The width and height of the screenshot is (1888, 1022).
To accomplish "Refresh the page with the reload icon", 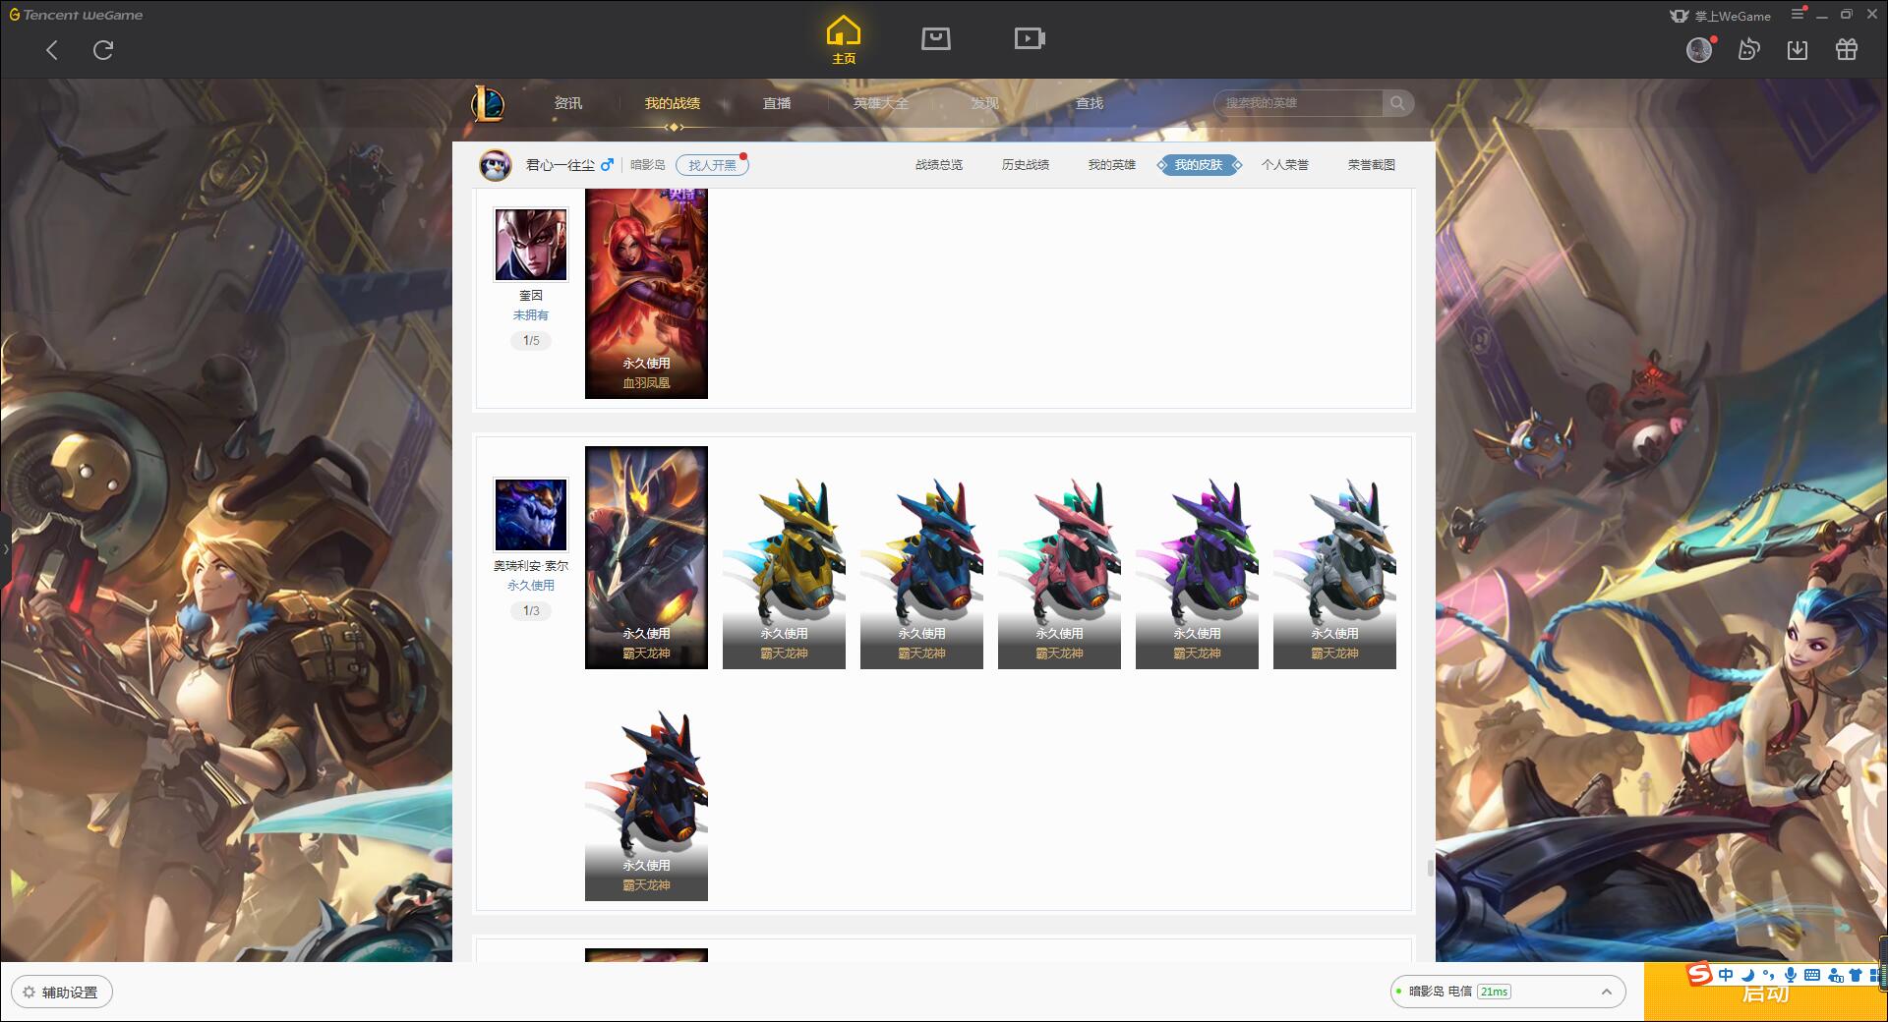I will (x=103, y=50).
